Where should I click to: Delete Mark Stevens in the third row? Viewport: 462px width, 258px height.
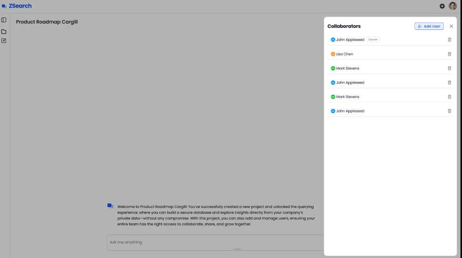(x=449, y=68)
